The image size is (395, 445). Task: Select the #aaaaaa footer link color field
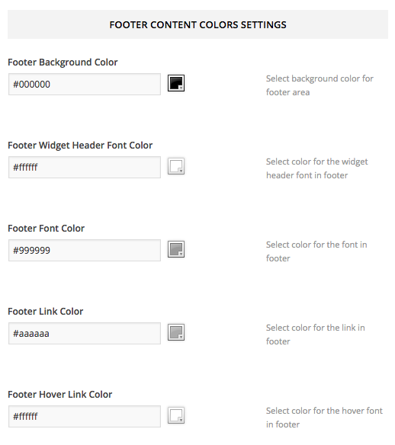(85, 333)
